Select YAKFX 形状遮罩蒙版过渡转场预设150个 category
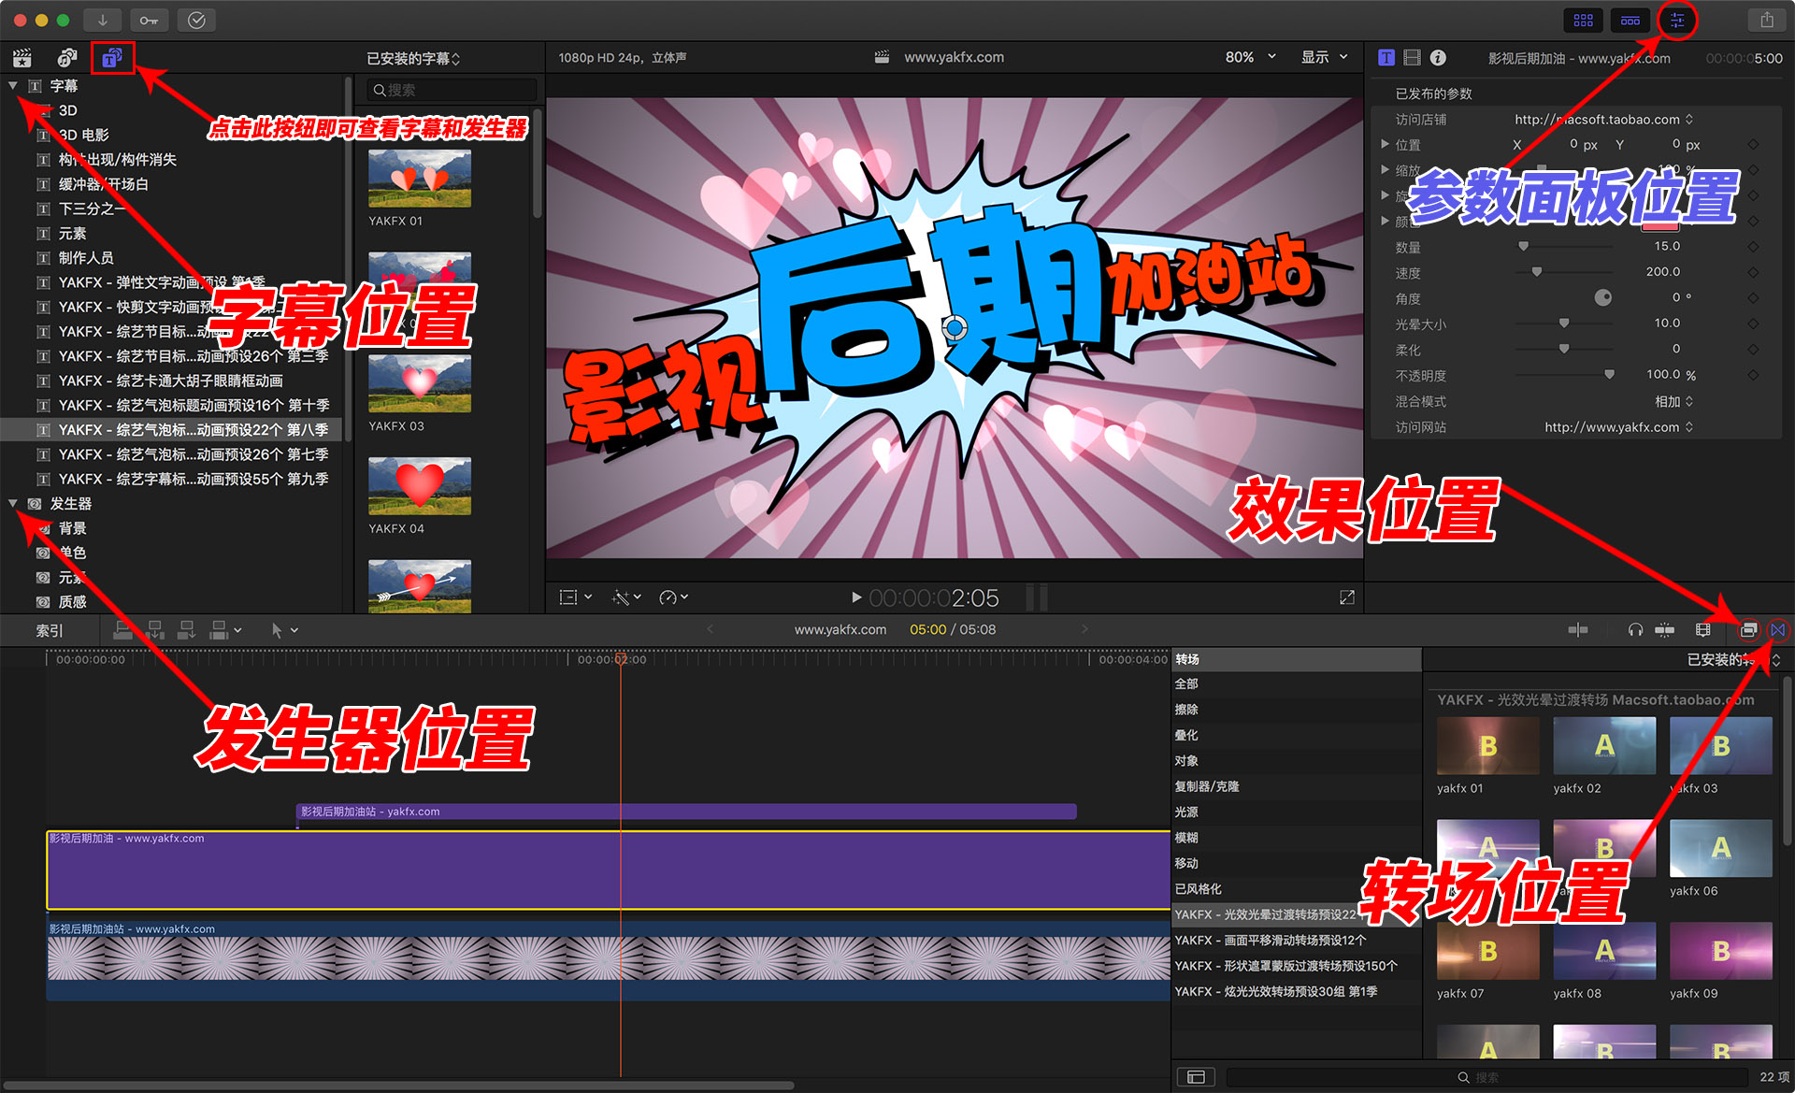 pos(1295,966)
